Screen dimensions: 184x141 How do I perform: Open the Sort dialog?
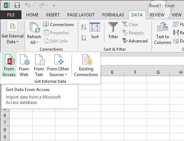pyautogui.click(x=95, y=31)
